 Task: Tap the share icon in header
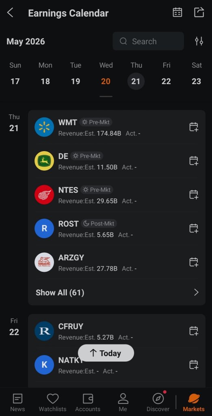tap(199, 12)
